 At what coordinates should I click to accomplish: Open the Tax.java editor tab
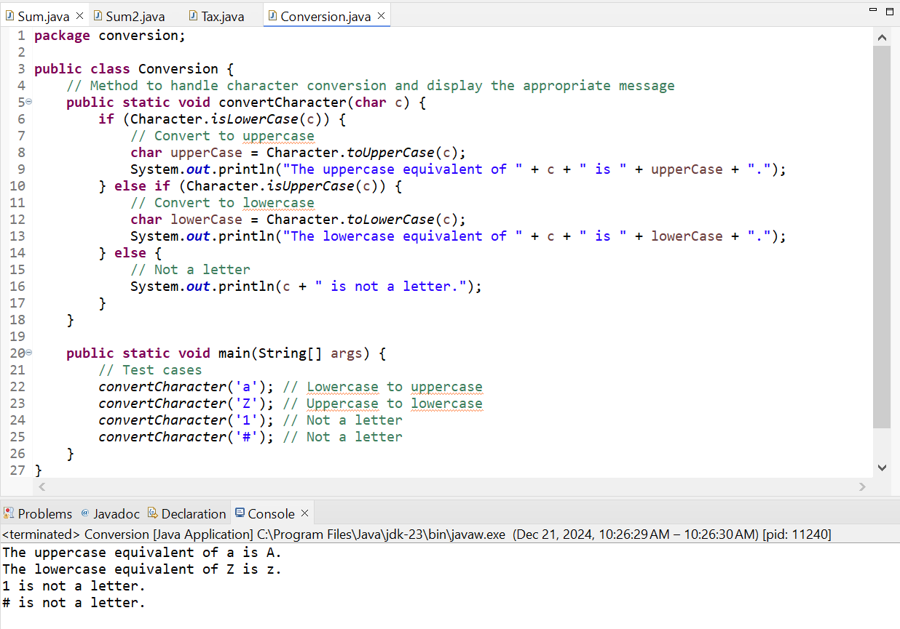222,16
